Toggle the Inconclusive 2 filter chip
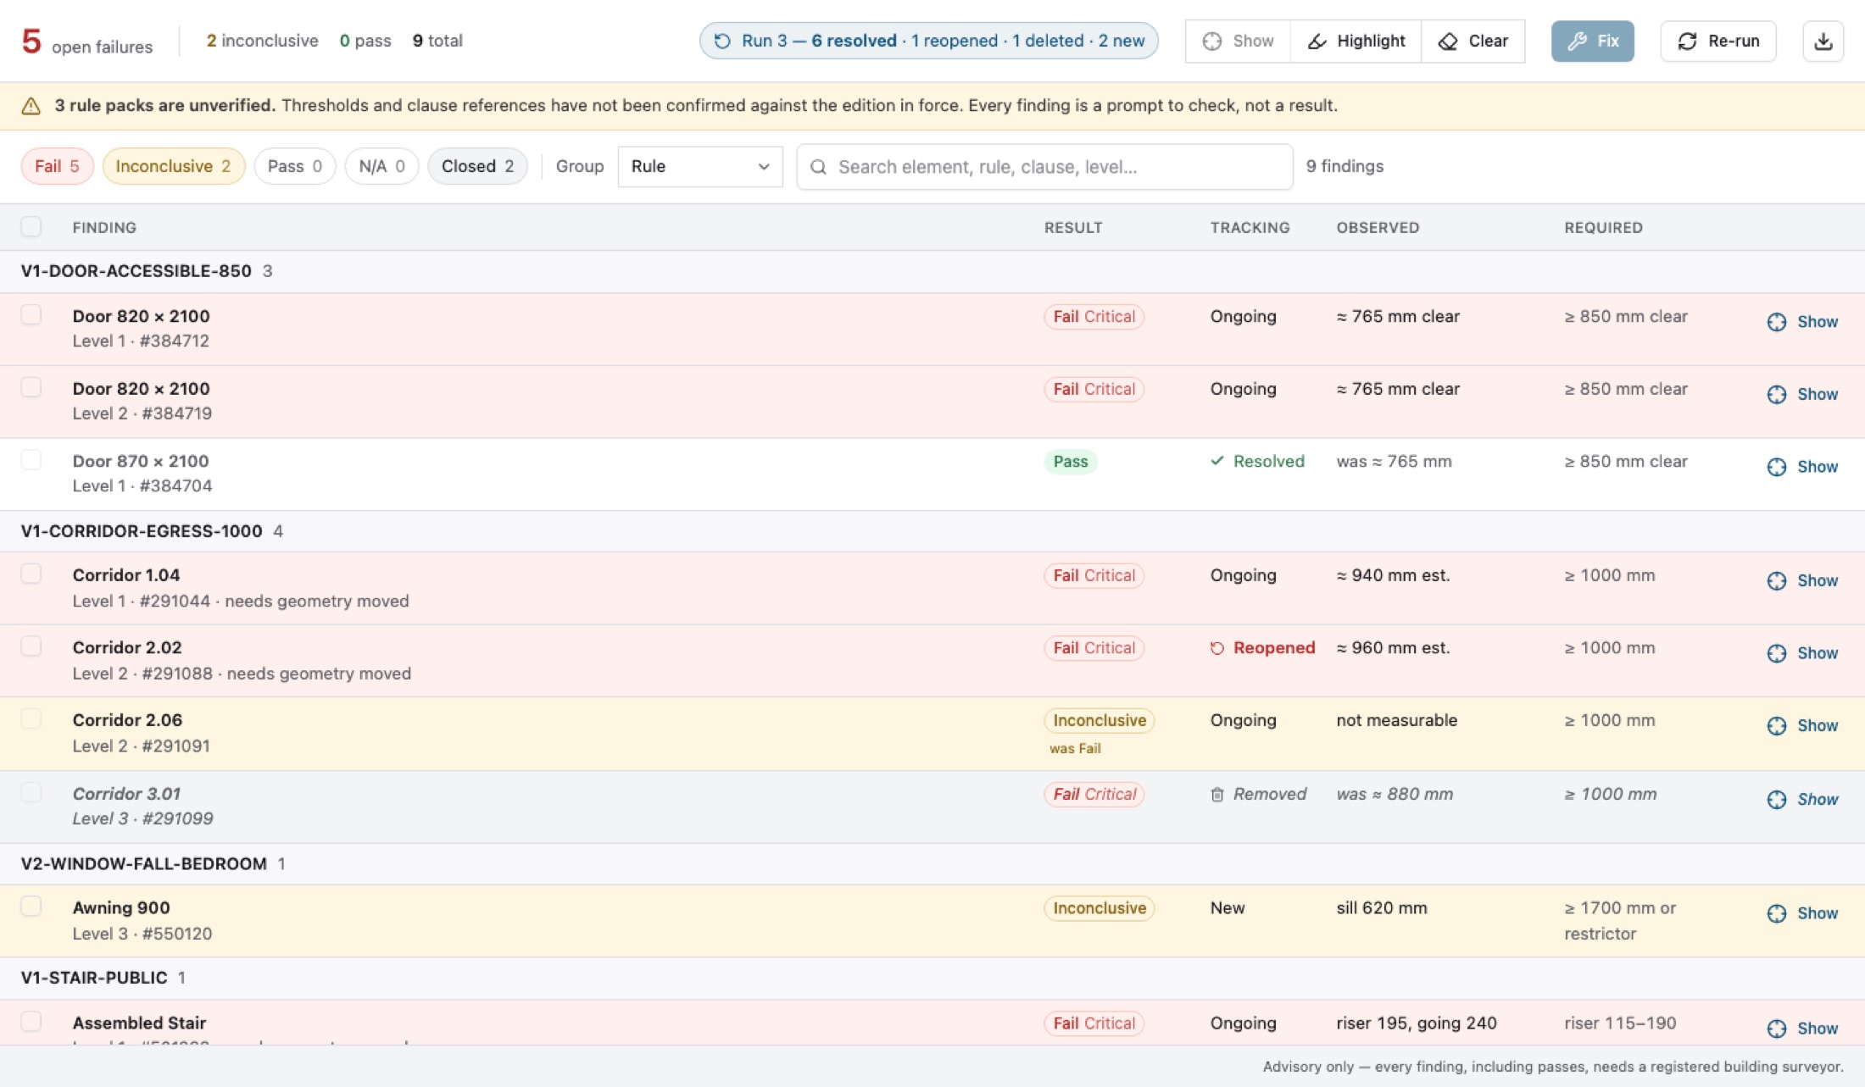This screenshot has height=1087, width=1865. click(174, 166)
